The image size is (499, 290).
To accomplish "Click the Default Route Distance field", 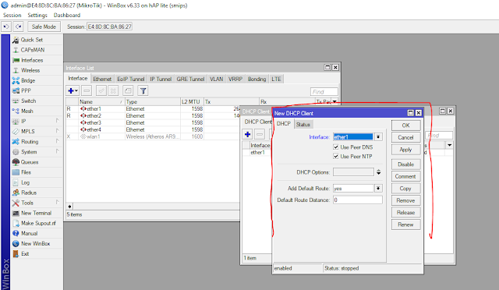I will tap(358, 200).
